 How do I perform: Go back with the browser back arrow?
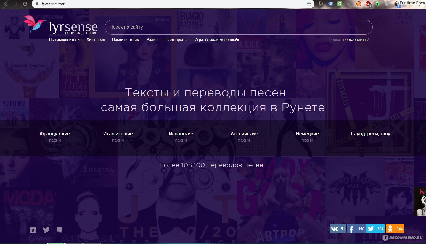[x=6, y=4]
